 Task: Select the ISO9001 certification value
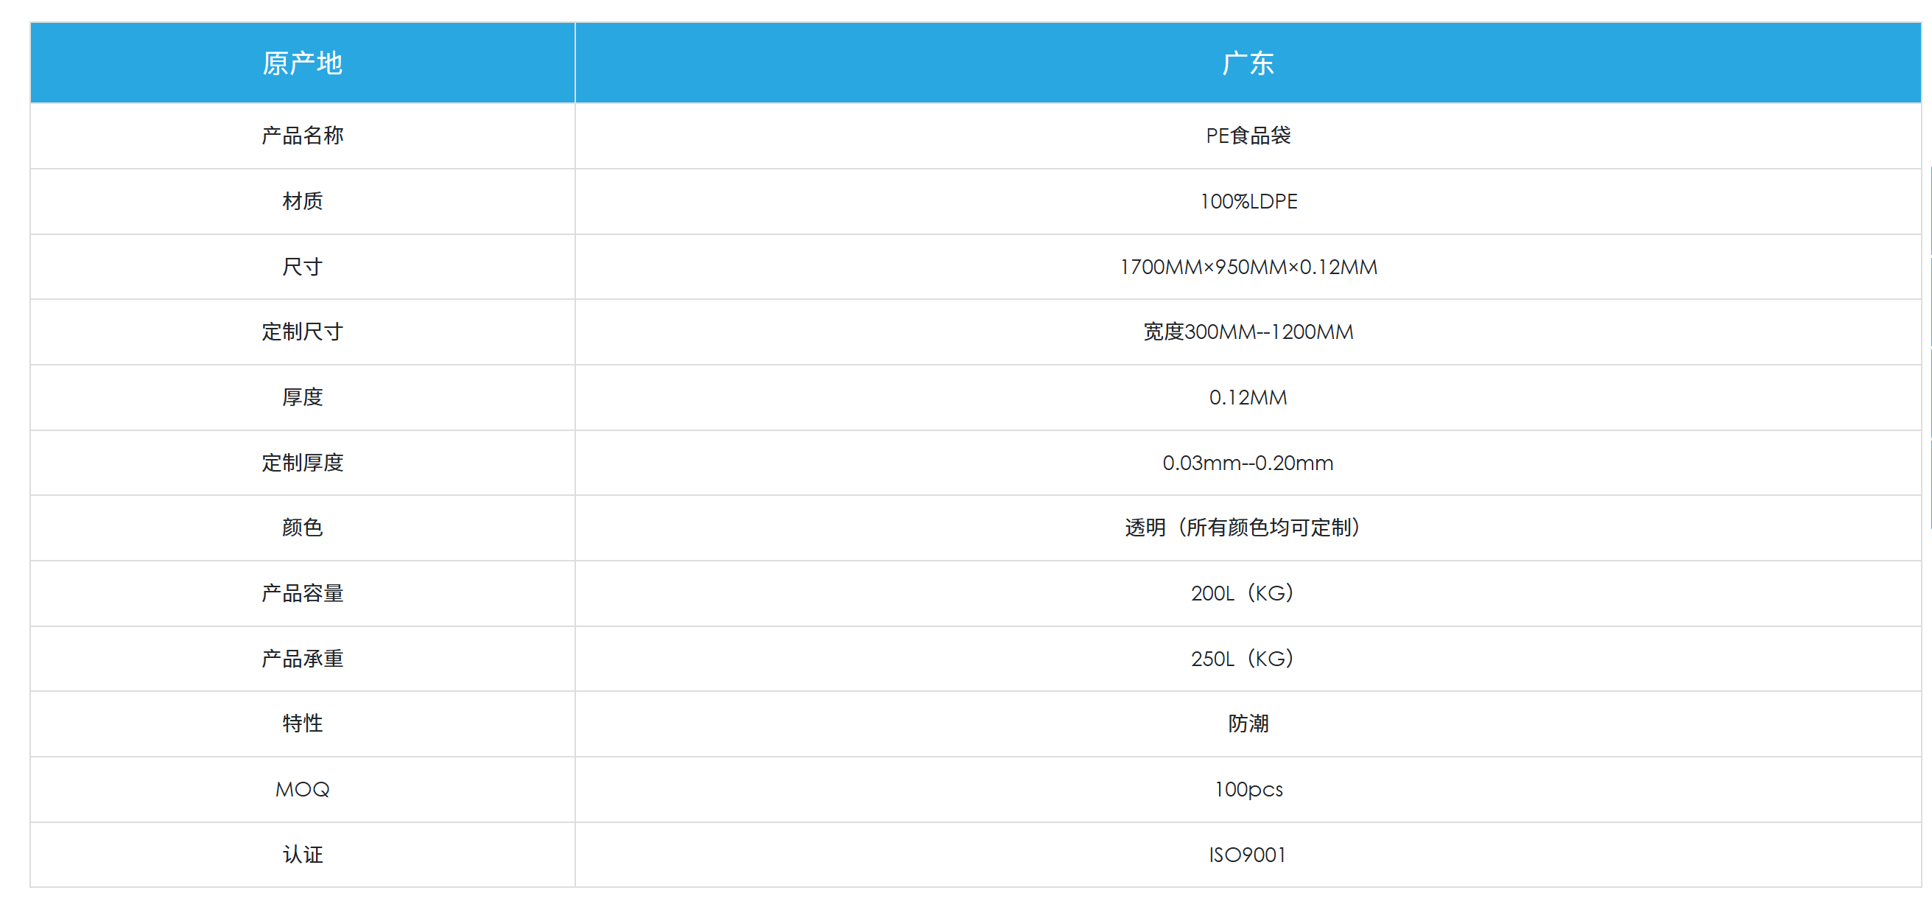coord(1248,855)
